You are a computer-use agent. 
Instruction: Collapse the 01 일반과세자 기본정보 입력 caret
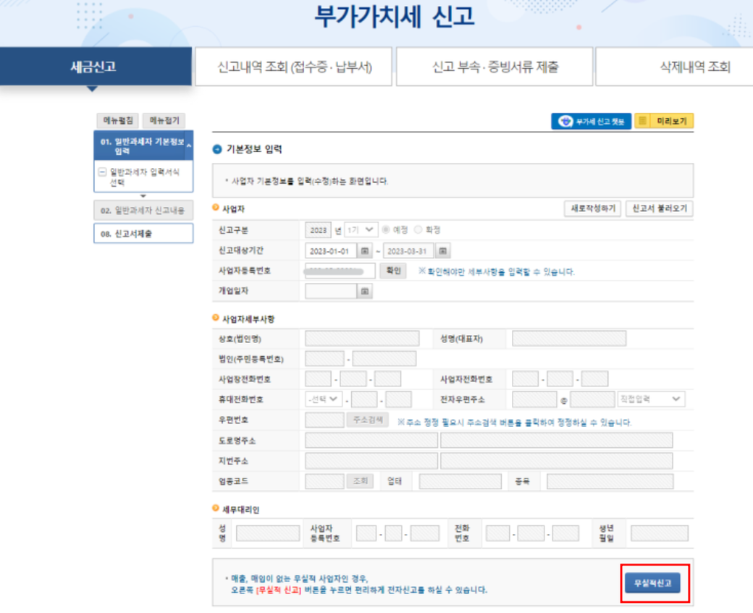[189, 146]
